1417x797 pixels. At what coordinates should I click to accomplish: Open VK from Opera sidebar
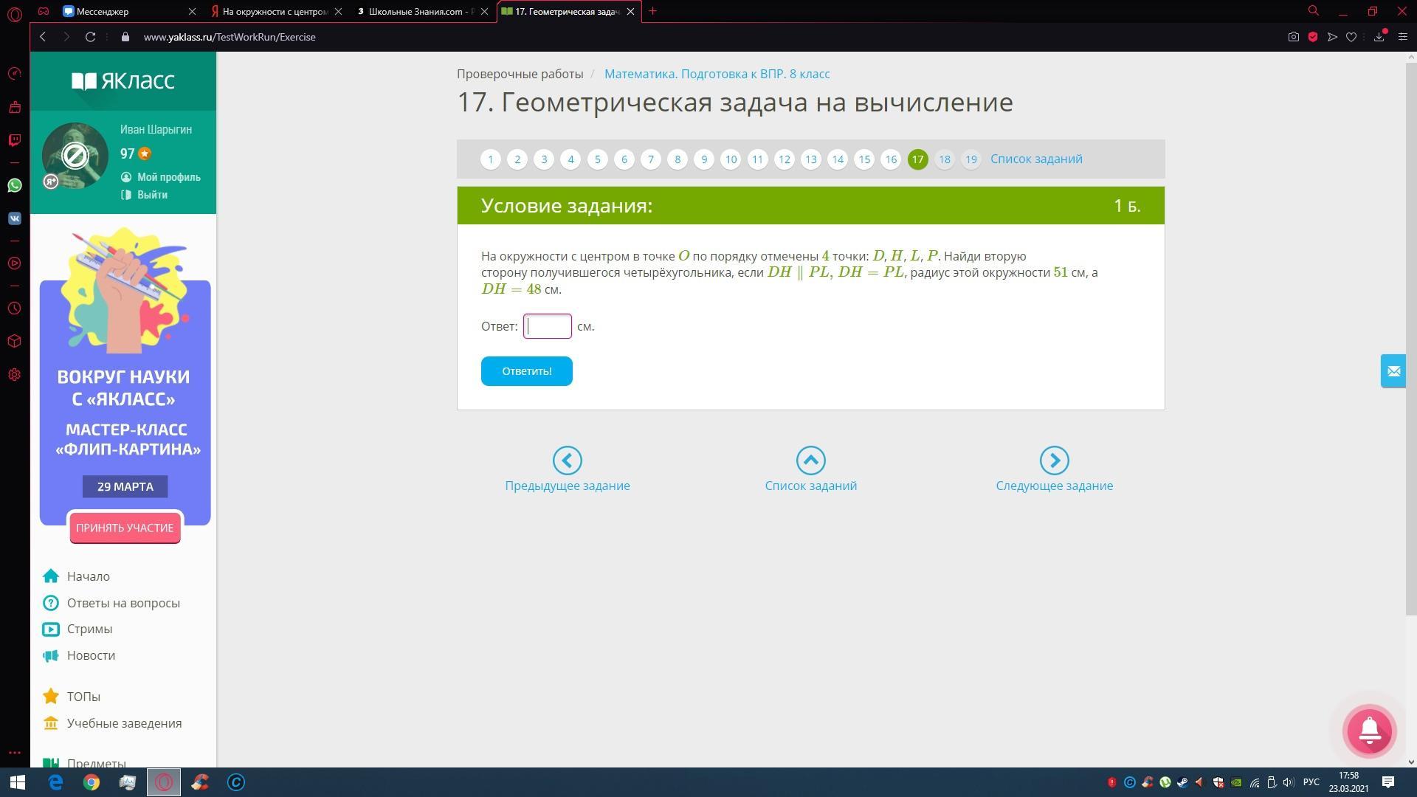(x=15, y=218)
